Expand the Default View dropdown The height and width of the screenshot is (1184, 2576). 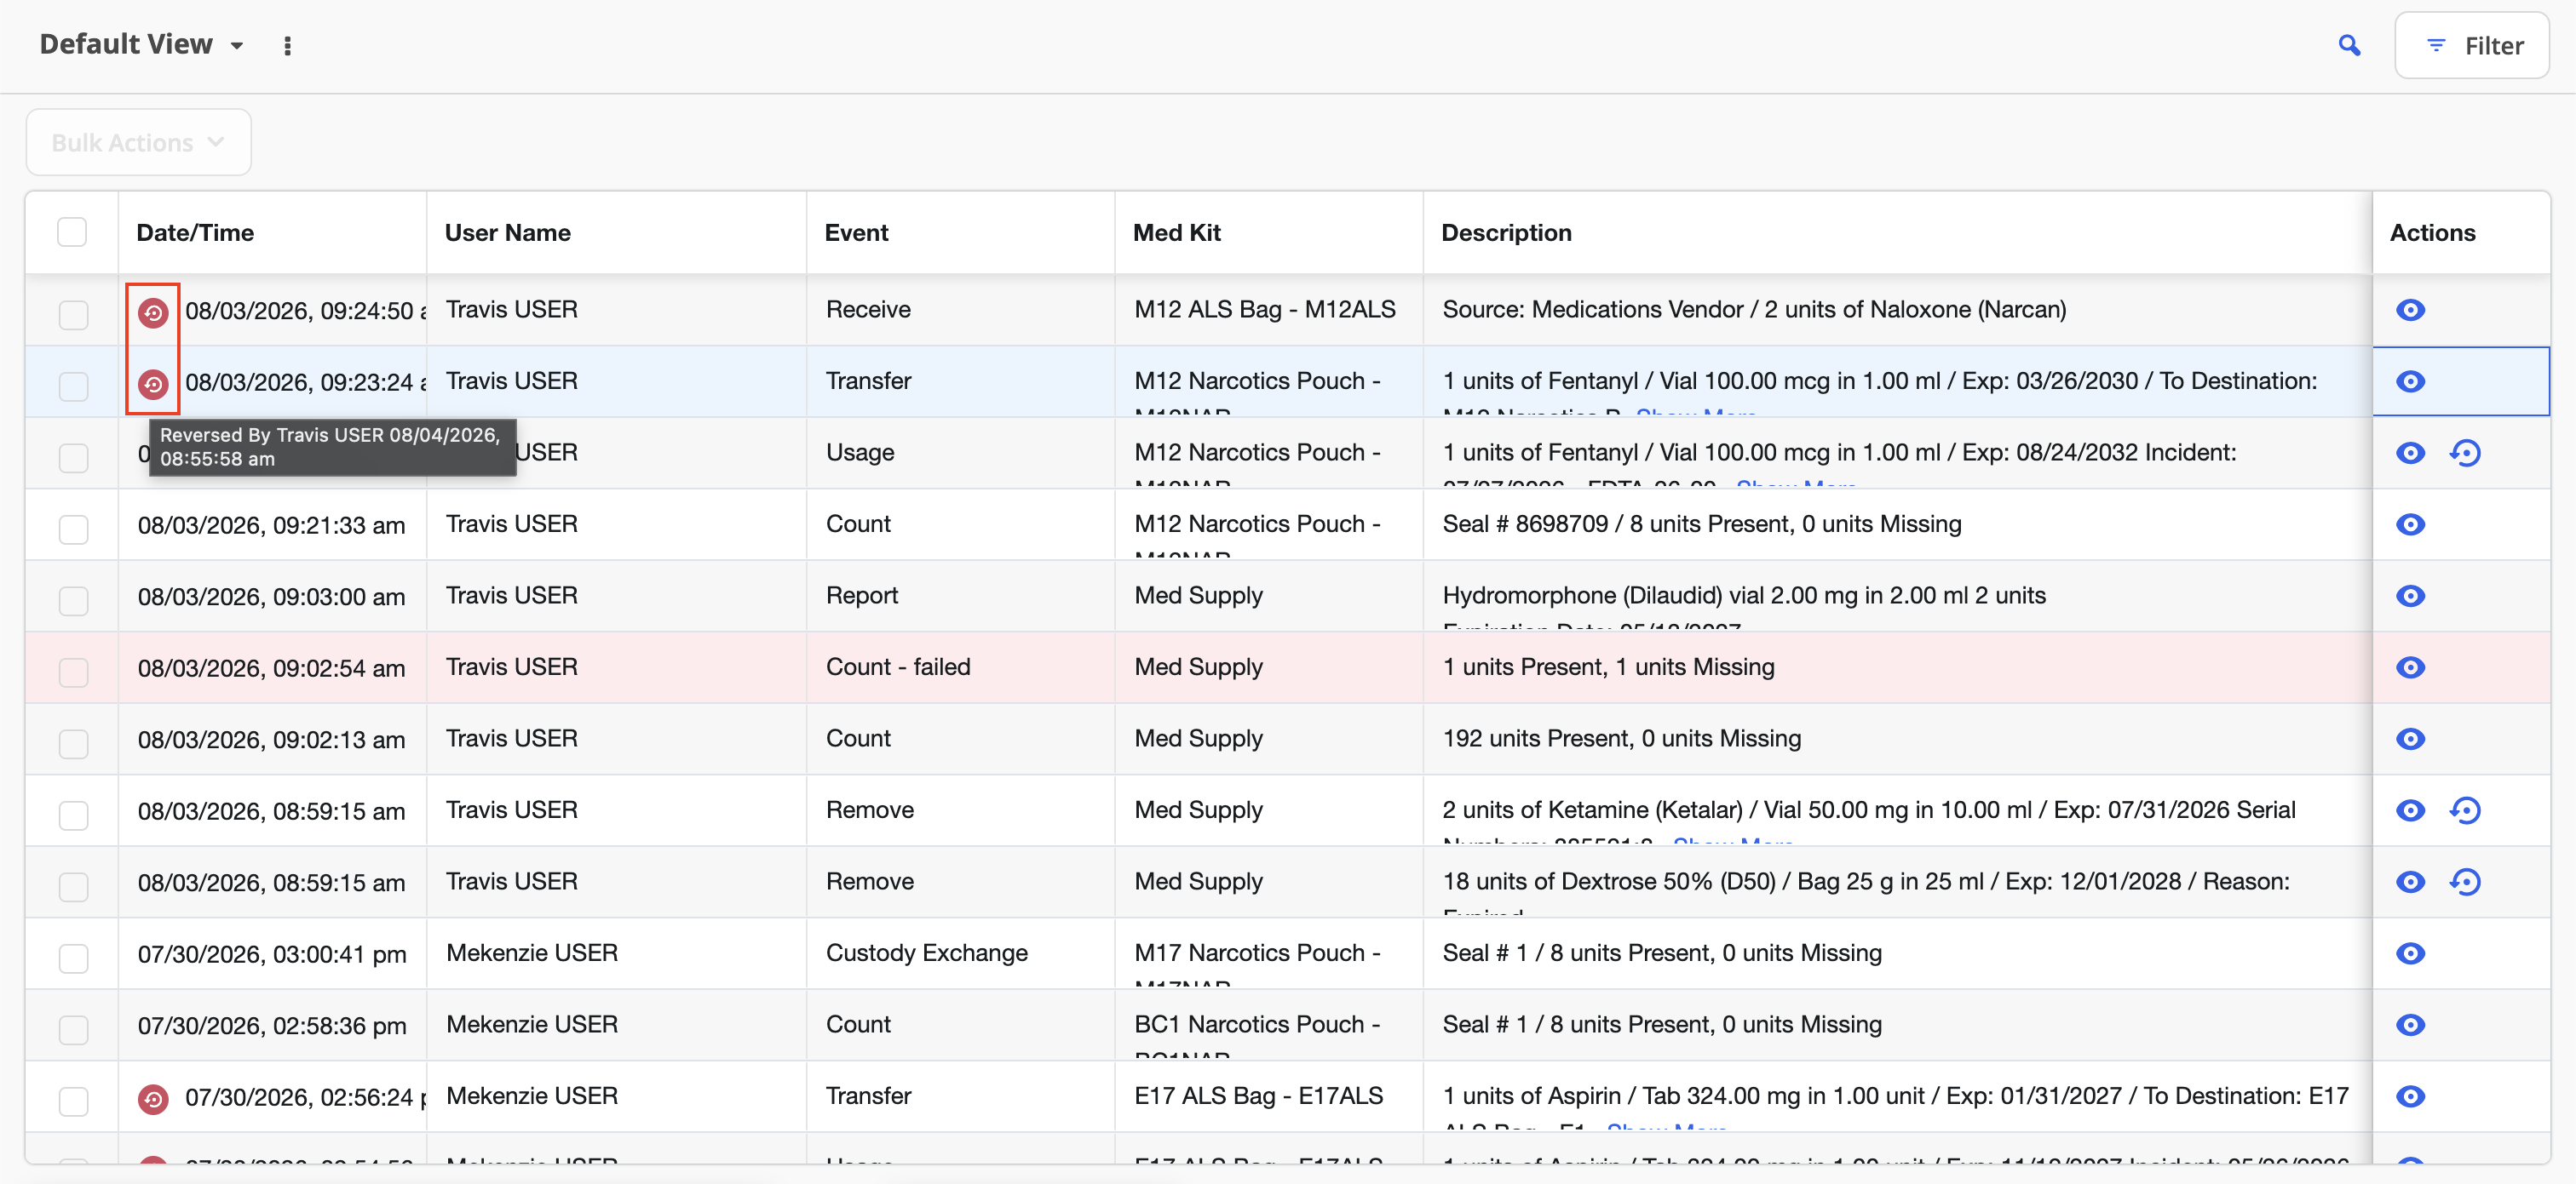click(x=142, y=45)
